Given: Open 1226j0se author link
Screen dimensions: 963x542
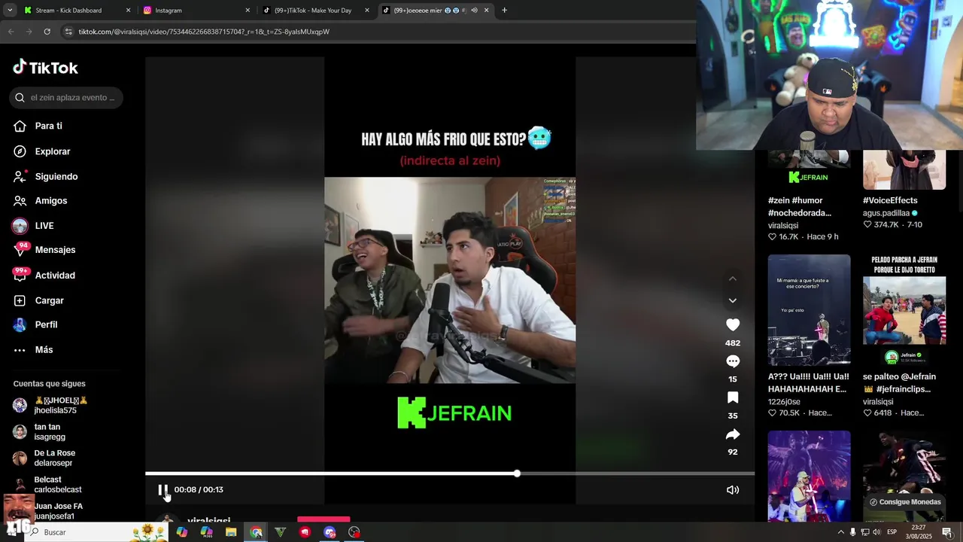Looking at the screenshot, I should point(783,402).
